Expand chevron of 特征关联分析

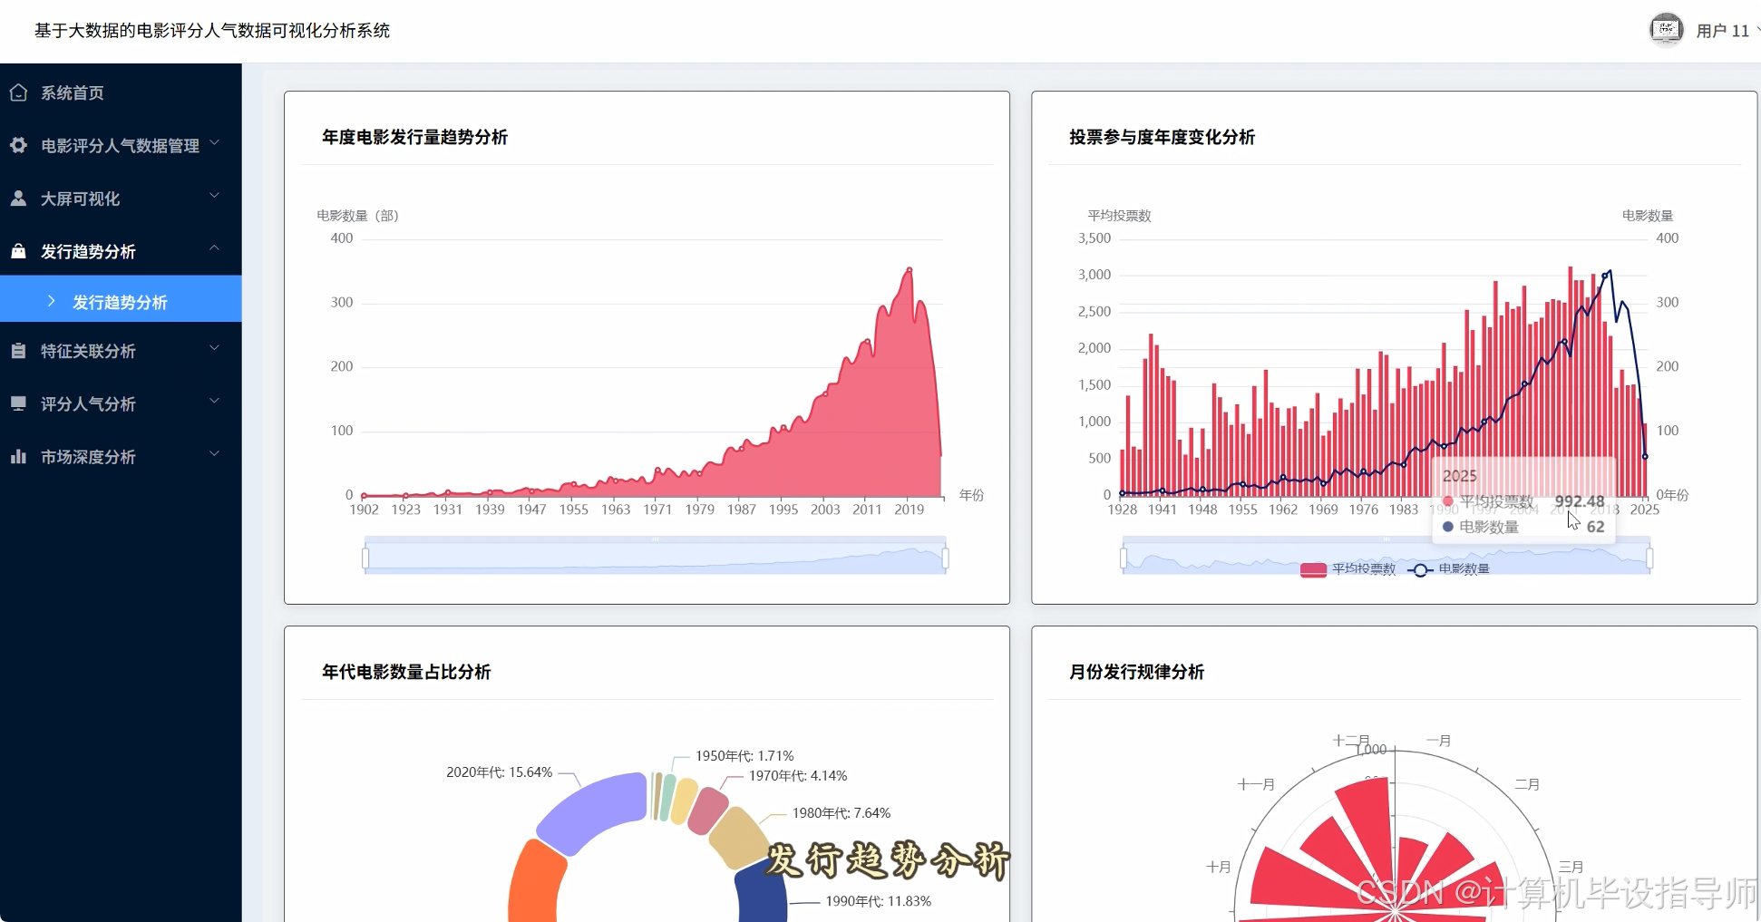coord(215,347)
